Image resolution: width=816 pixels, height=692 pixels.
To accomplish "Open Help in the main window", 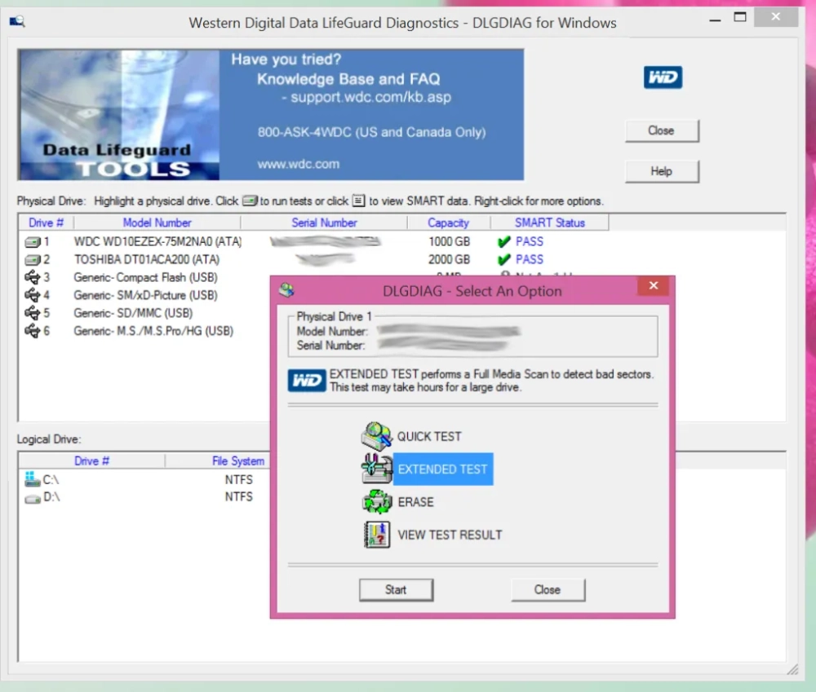I will pyautogui.click(x=662, y=171).
